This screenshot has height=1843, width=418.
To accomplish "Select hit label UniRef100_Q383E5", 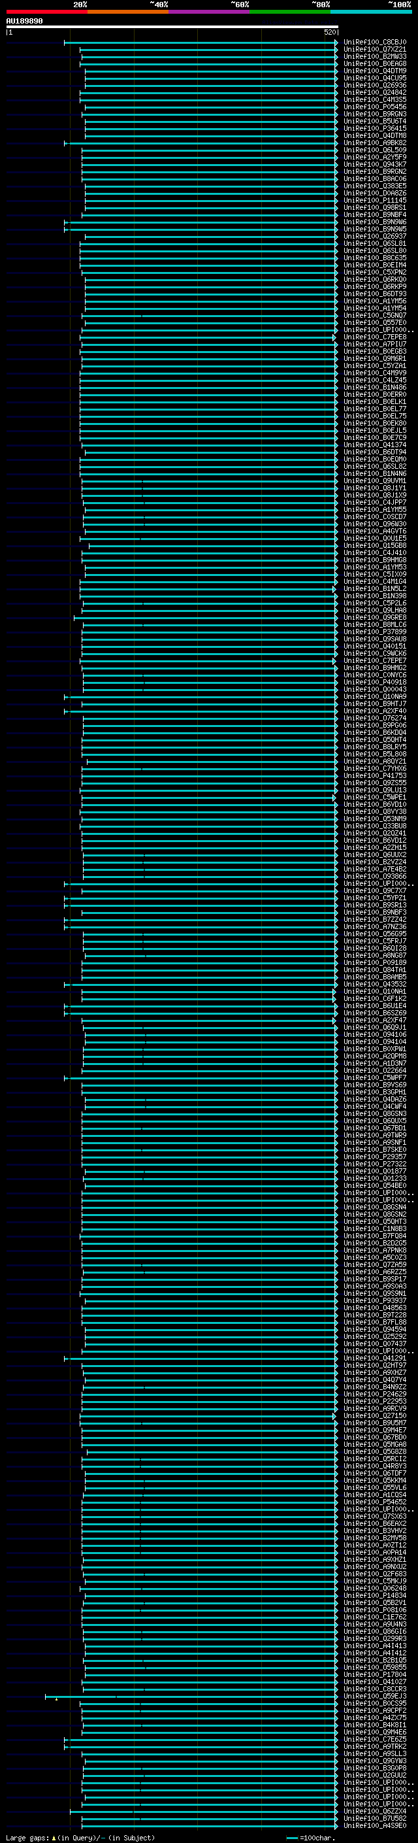I will [x=375, y=186].
